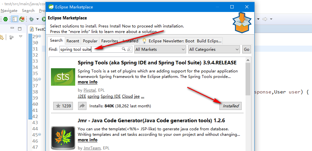Click the Go button
This screenshot has height=151, width=312.
[x=247, y=49]
